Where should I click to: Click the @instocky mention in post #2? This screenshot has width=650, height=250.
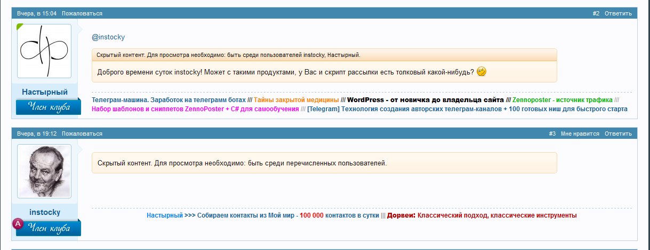coord(108,37)
